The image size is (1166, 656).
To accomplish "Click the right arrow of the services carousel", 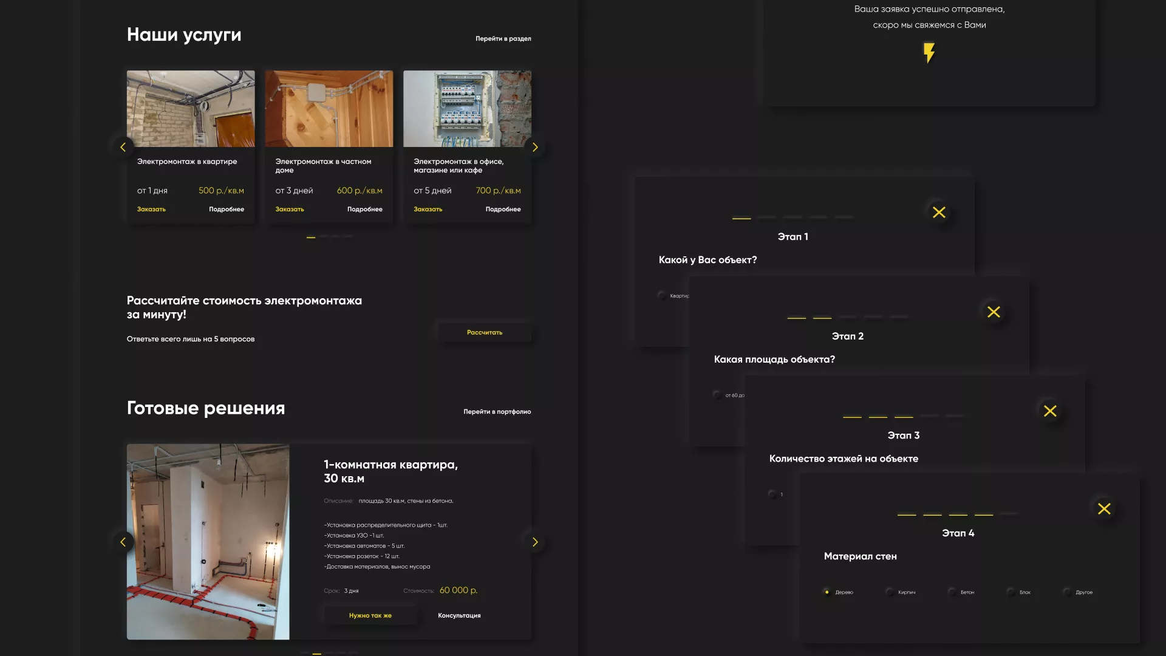I will click(535, 147).
